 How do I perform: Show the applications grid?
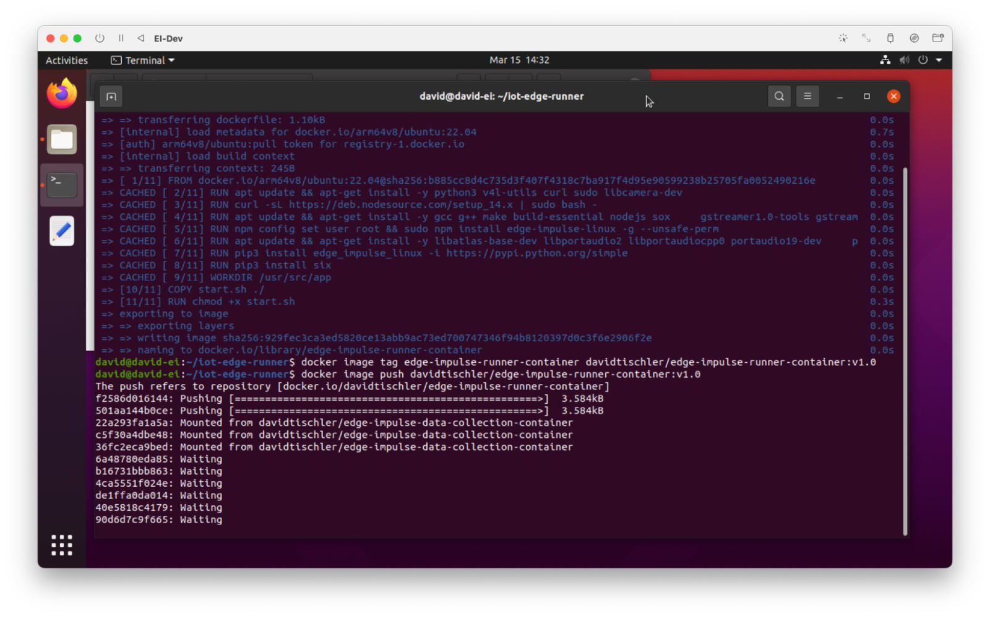click(62, 545)
